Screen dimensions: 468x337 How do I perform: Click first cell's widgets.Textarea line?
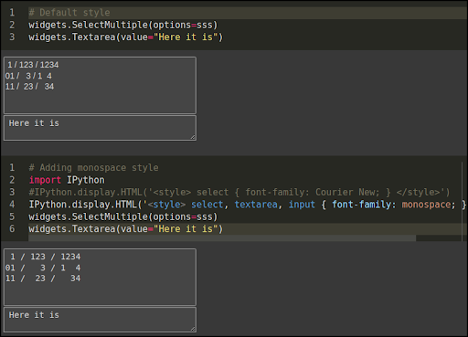(126, 37)
